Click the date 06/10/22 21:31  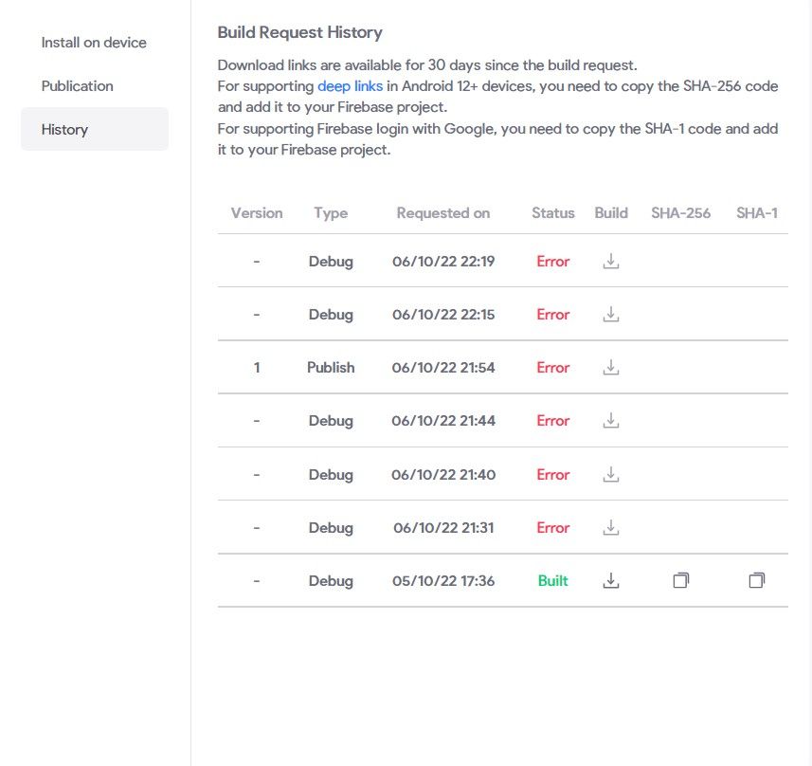(443, 528)
